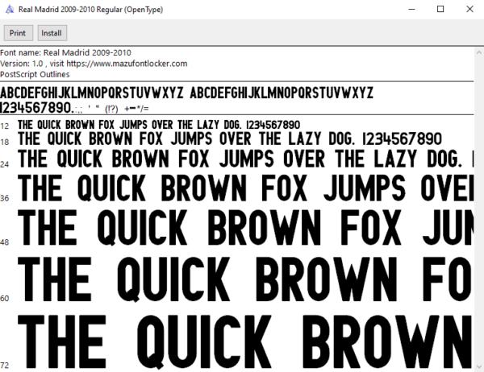Image resolution: width=484 pixels, height=372 pixels.
Task: Click the size 18 sample sentence
Action: 230,138
